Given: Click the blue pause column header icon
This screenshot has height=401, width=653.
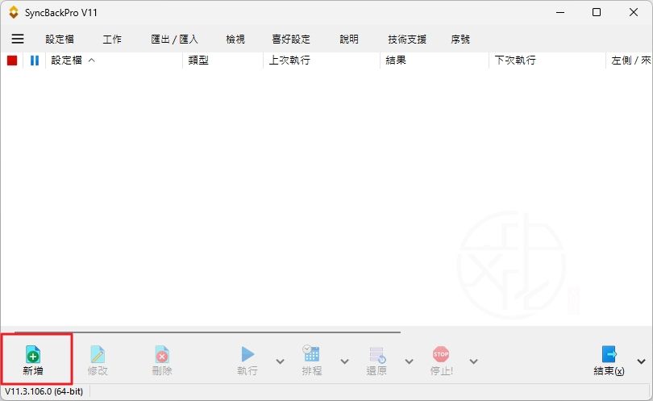Looking at the screenshot, I should 35,61.
